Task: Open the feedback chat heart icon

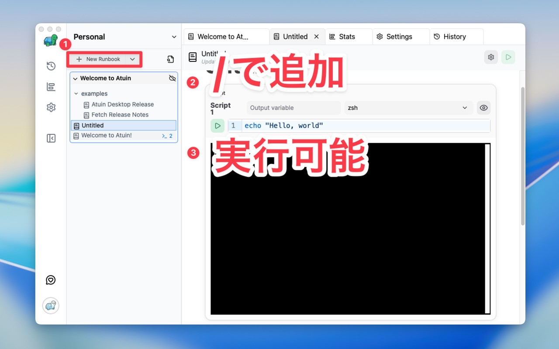Action: tap(51, 280)
